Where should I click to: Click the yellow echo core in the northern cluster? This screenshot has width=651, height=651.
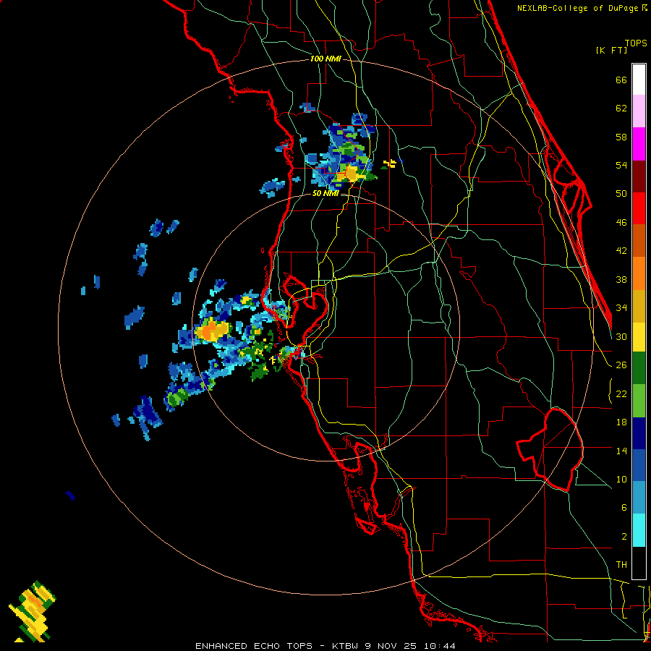point(352,174)
